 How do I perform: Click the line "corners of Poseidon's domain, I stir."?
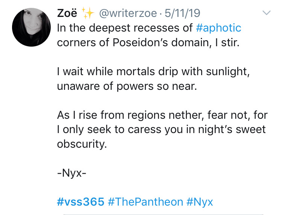(148, 42)
